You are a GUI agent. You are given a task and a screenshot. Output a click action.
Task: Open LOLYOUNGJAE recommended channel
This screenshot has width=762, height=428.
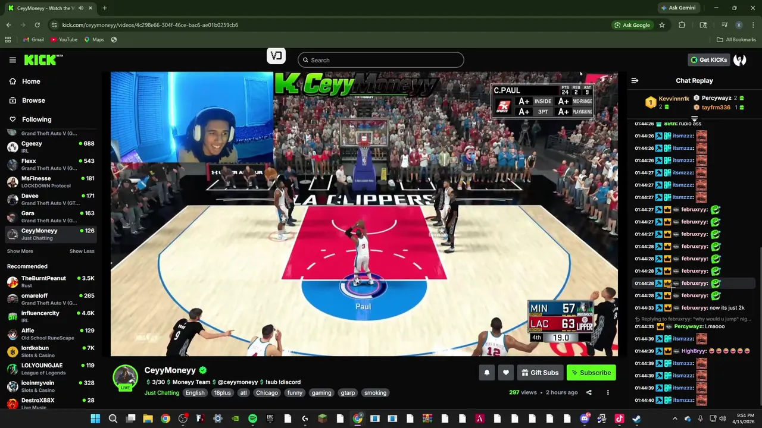coord(51,369)
